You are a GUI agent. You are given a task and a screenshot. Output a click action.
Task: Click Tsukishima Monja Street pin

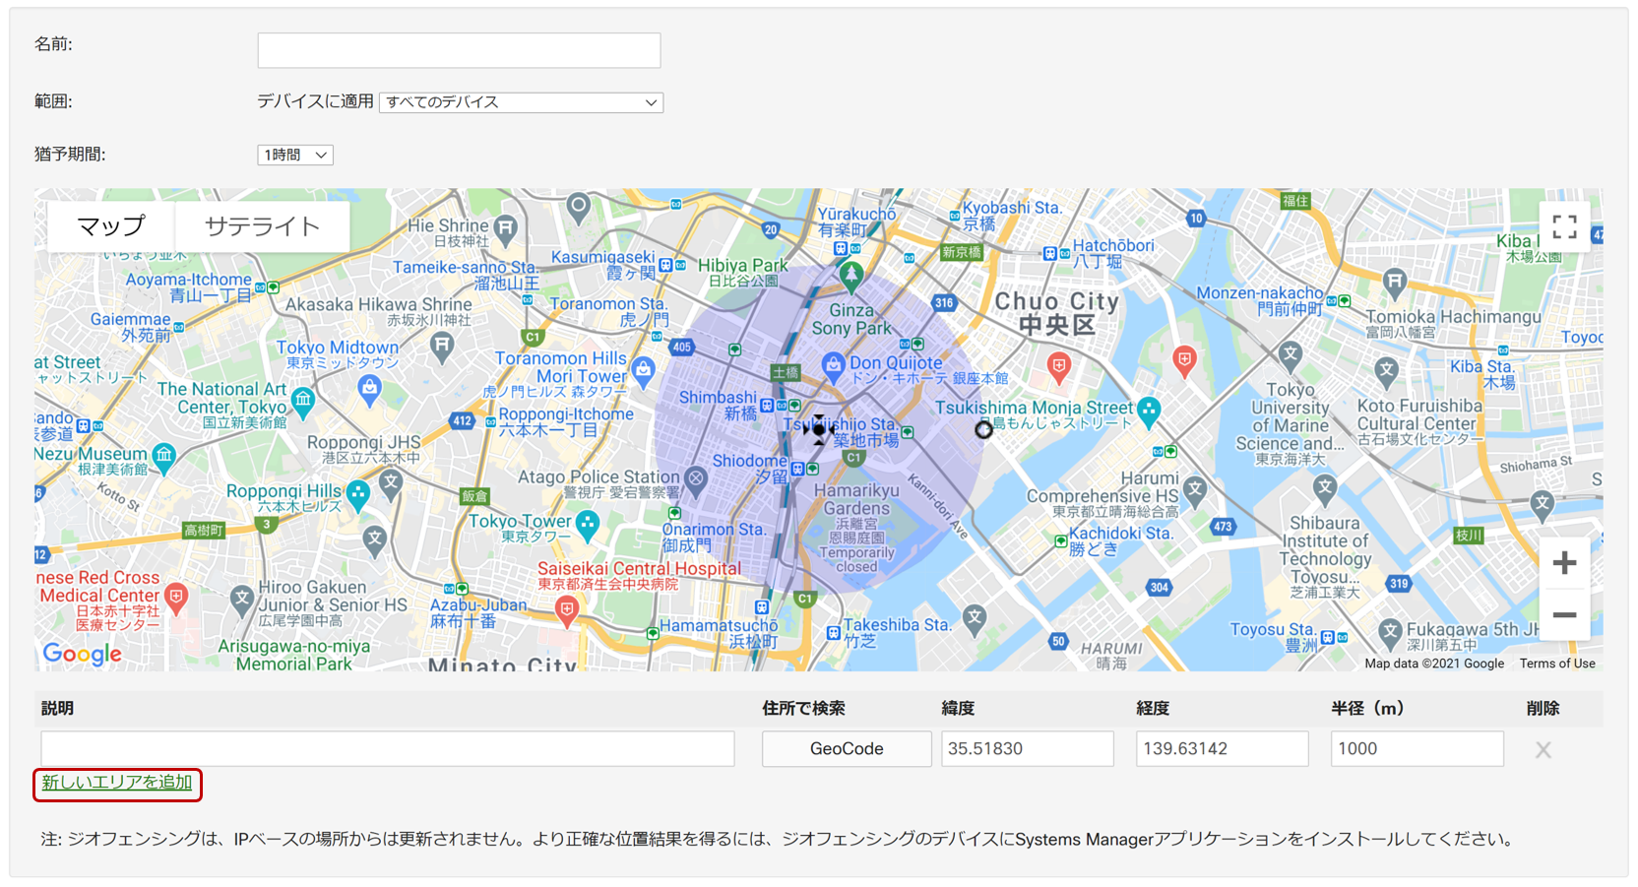click(x=1149, y=412)
